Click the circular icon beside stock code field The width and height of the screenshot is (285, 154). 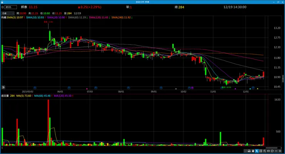point(3,7)
